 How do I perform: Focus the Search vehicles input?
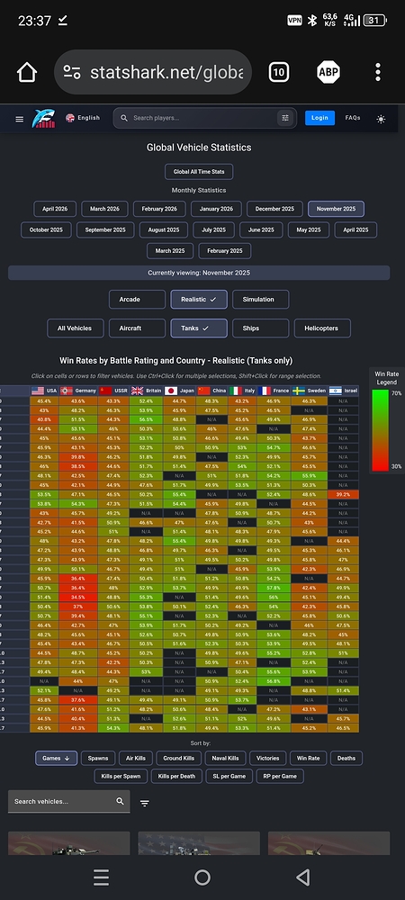(x=68, y=801)
